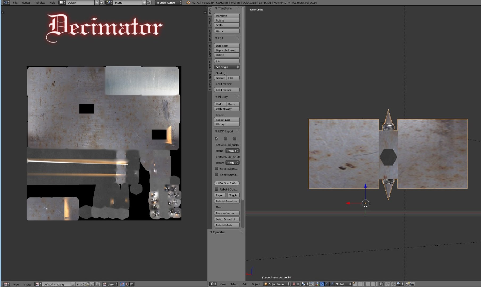Image resolution: width=481 pixels, height=287 pixels.
Task: Select the rotate manipulator icon
Action: point(327,284)
